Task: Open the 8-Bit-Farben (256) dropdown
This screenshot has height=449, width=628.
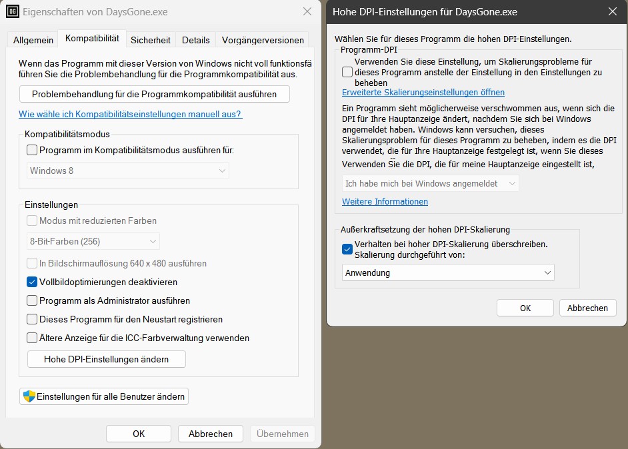Action: coord(93,241)
